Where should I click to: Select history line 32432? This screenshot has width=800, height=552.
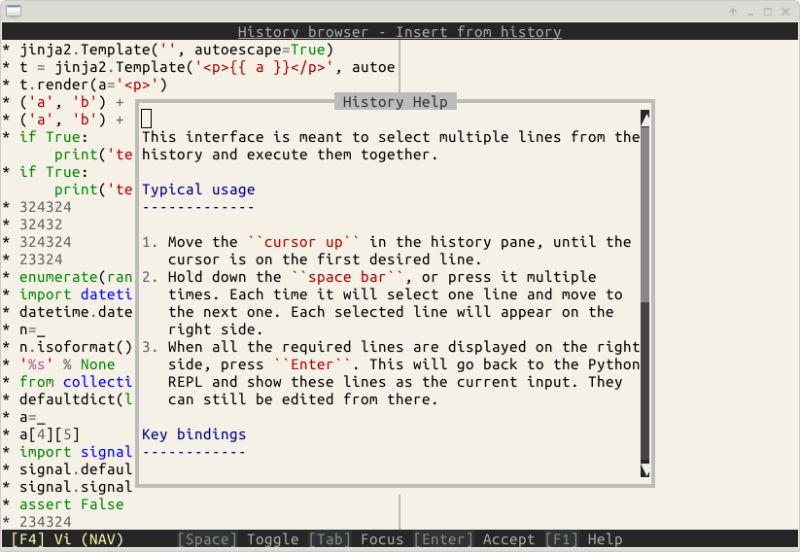click(41, 224)
